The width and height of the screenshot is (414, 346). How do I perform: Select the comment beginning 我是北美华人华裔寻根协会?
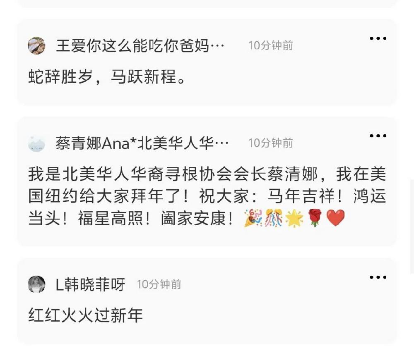click(x=207, y=196)
